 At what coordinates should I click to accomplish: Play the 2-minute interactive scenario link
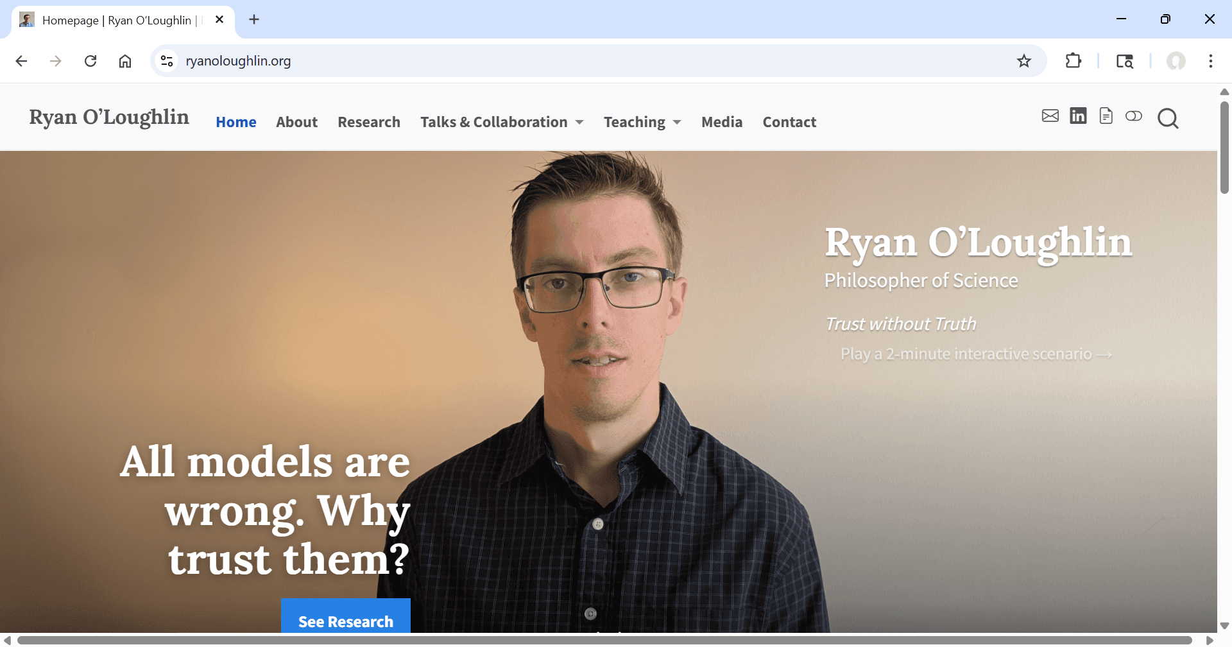[x=976, y=354]
